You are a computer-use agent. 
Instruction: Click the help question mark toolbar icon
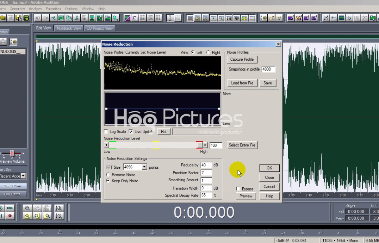[279, 18]
